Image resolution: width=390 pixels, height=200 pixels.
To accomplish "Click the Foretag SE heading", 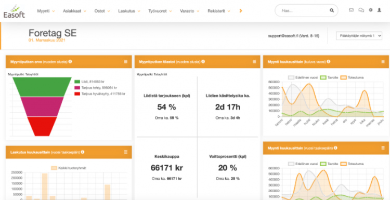I will 53,33.
